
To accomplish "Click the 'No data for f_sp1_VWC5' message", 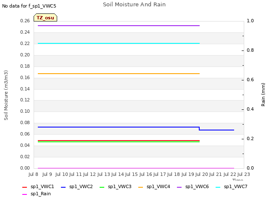I will pyautogui.click(x=29, y=6).
